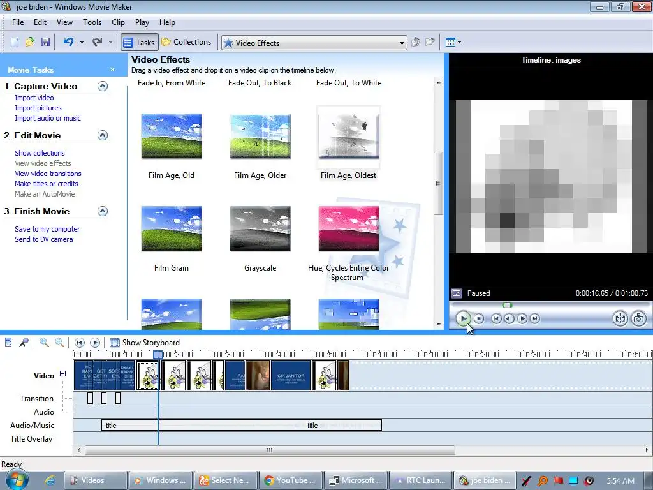Open the Tools menu
Image resolution: width=653 pixels, height=490 pixels.
pos(92,22)
